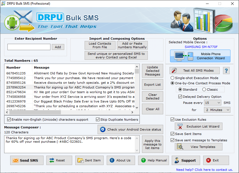Click the contact list vertical scrollbar thumb
This screenshot has height=173, width=239.
[x=137, y=71]
